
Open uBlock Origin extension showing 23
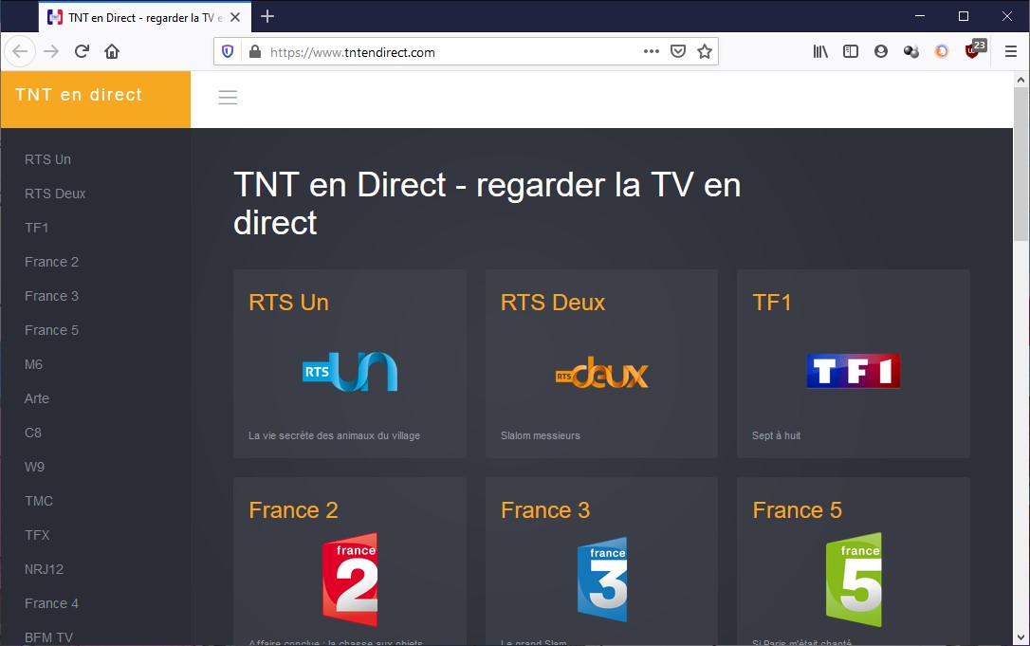974,49
